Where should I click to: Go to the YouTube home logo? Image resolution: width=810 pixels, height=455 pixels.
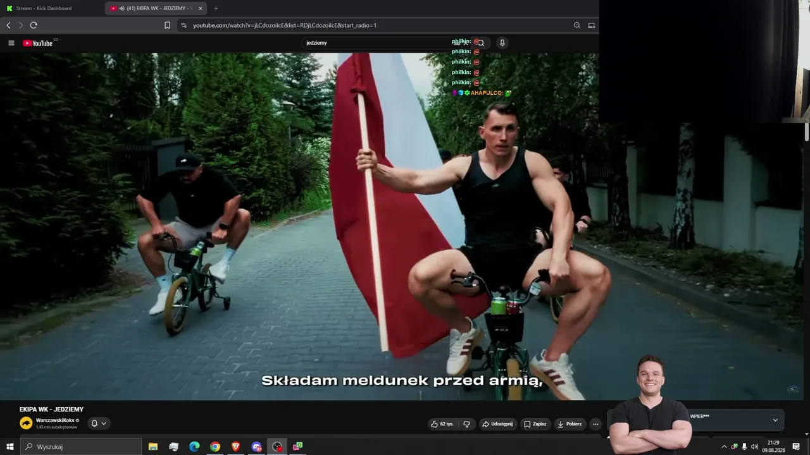tap(38, 43)
